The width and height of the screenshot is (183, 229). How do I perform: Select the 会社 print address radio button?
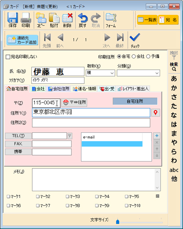134,57
